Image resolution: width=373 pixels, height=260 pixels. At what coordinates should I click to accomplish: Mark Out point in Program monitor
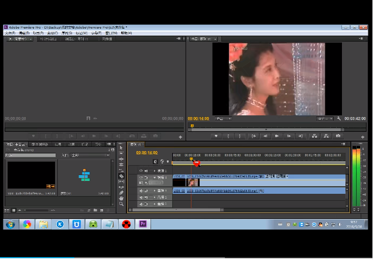click(x=240, y=136)
